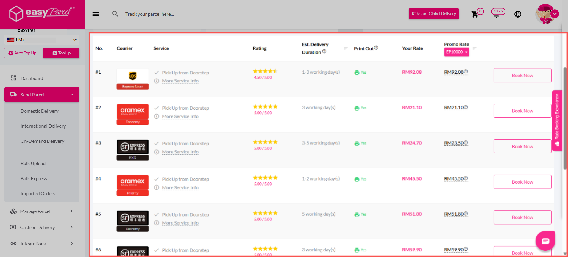Expand the avatar dropdown arrow

(555, 14)
